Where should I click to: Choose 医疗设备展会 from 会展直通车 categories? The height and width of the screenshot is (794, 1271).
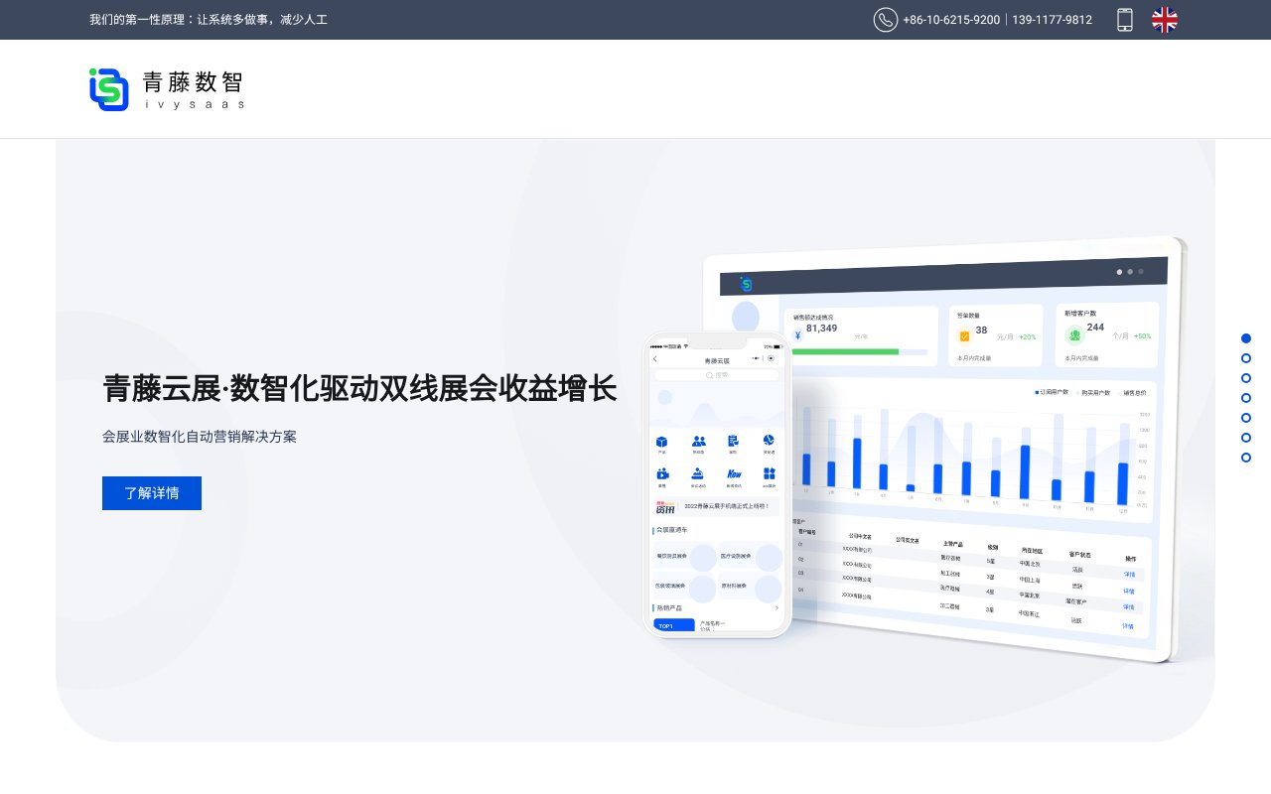[x=735, y=556]
